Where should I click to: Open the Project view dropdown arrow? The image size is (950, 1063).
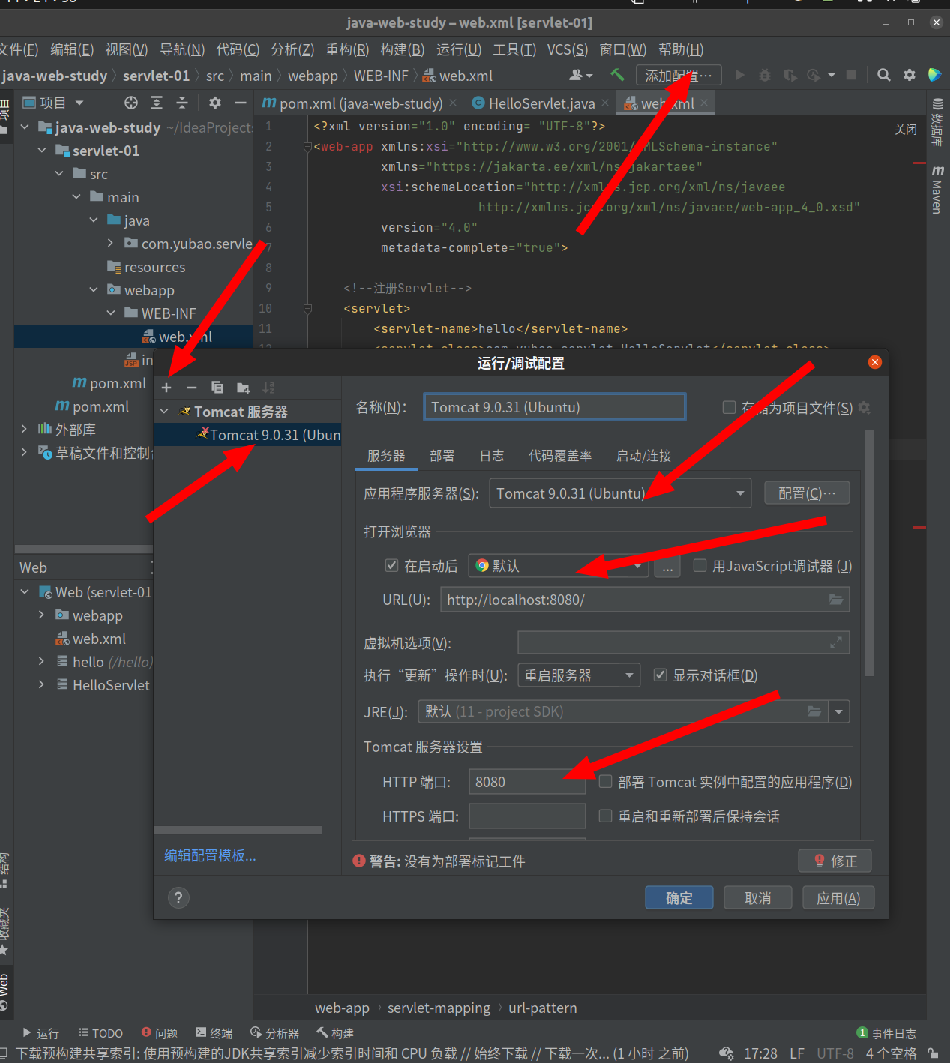tap(79, 103)
